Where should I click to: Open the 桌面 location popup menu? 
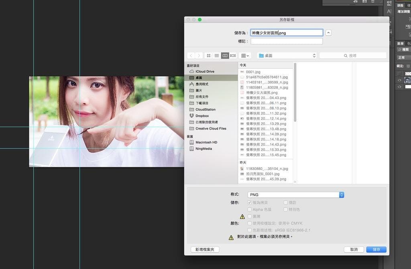(287, 56)
